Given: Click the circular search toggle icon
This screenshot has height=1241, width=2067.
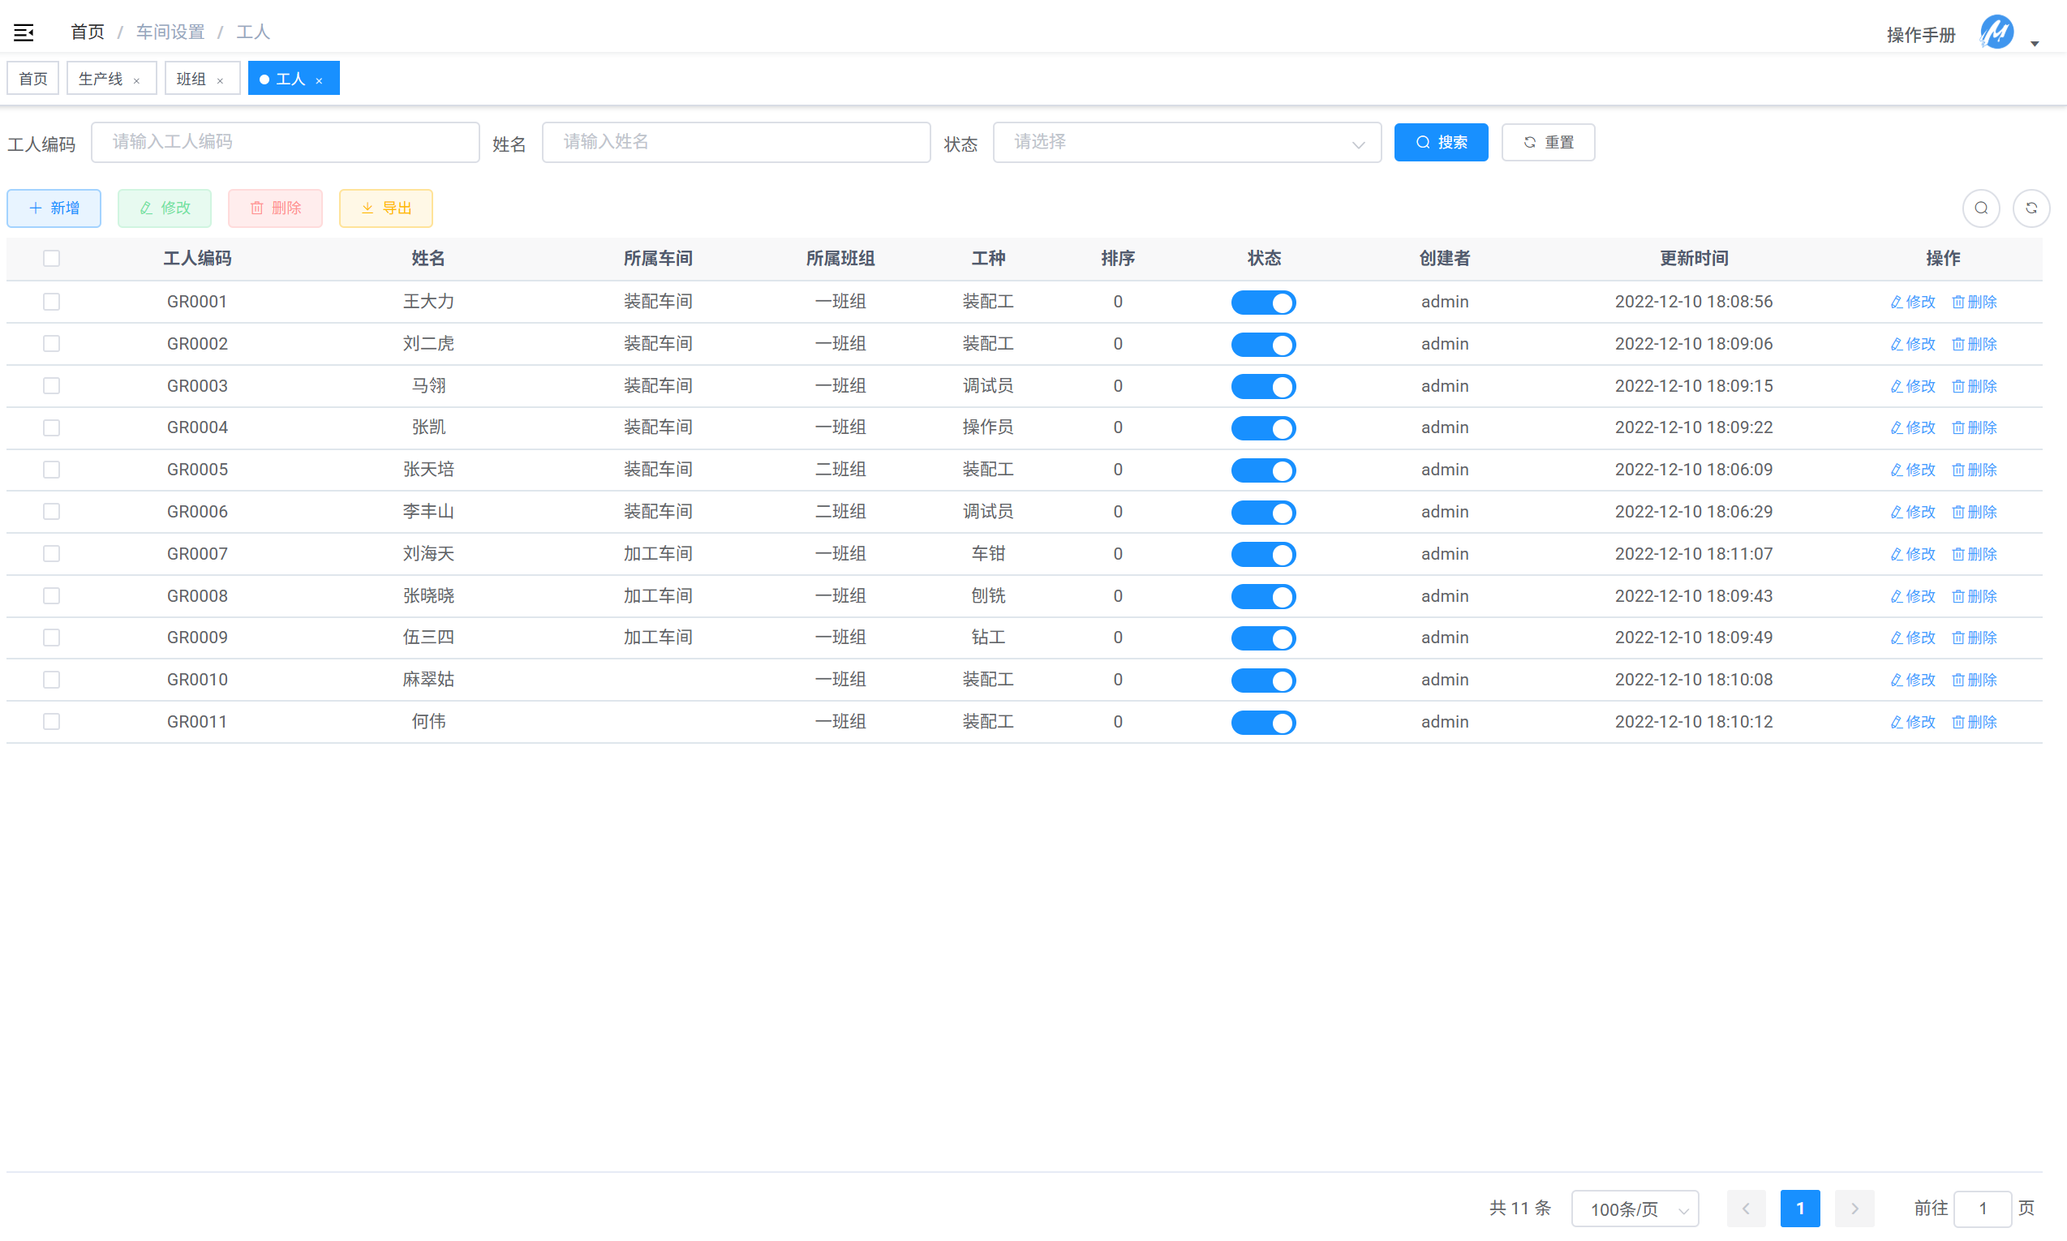Looking at the screenshot, I should click(x=1980, y=208).
